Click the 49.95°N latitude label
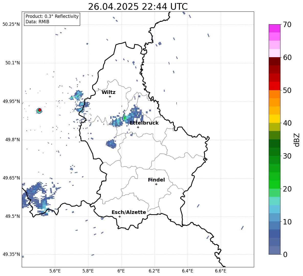Image resolution: width=303 pixels, height=276 pixels. coord(11,102)
